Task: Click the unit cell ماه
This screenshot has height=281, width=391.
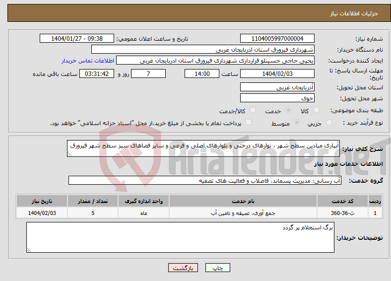Action: tap(143, 213)
